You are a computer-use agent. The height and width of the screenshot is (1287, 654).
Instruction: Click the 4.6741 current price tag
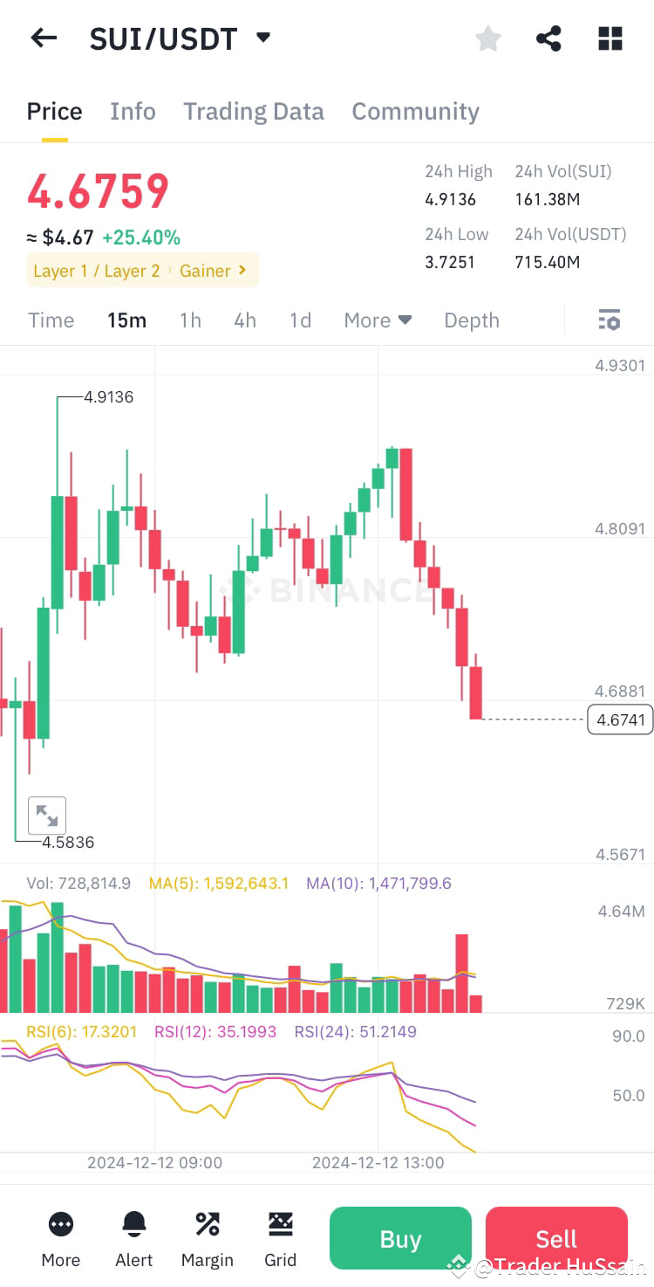coord(619,719)
